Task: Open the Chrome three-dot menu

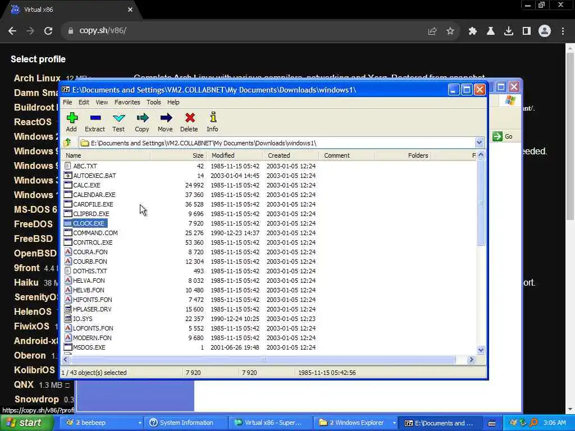Action: click(563, 31)
